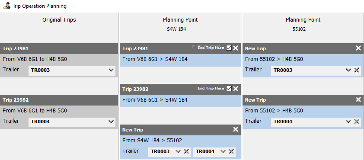Viewport: 364px width, 160px height.
Task: Delete the top New Trip in 55102 column
Action: tap(358, 48)
